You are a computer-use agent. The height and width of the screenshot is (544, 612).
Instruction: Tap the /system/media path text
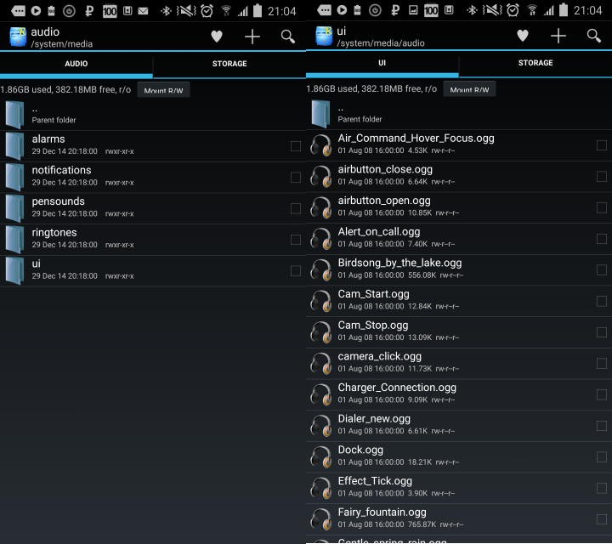(62, 44)
